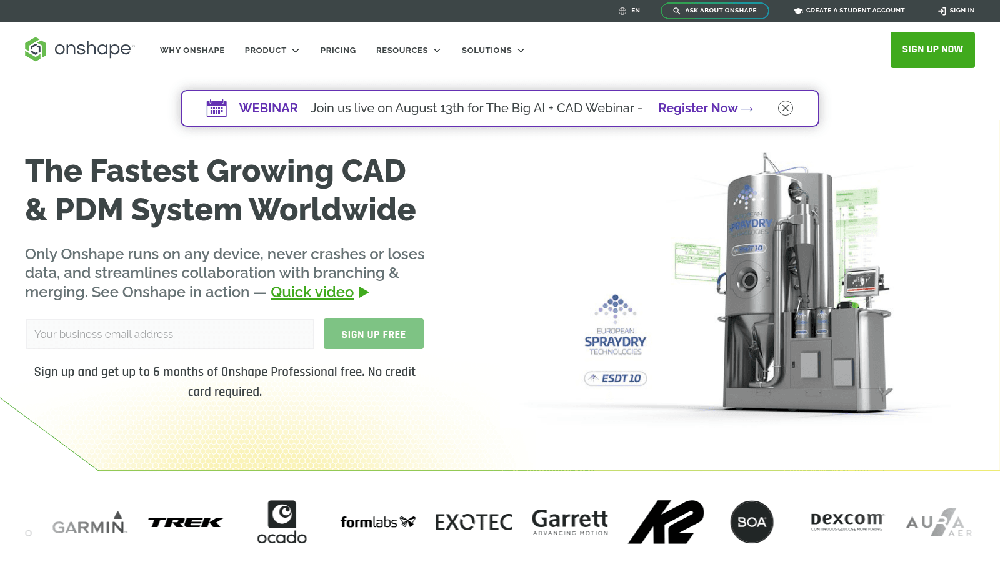Click the BOA logo

pos(752,522)
